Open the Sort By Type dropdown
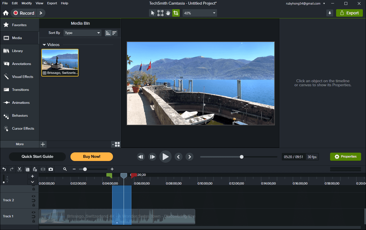Viewport: 366px width, 230px height. click(83, 33)
